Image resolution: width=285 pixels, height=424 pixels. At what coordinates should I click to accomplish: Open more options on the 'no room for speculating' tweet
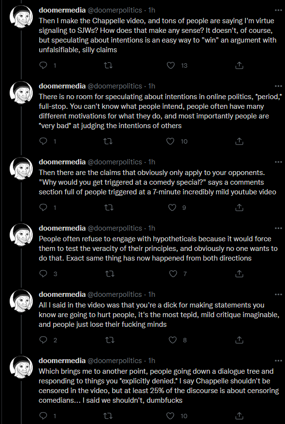coord(278,86)
